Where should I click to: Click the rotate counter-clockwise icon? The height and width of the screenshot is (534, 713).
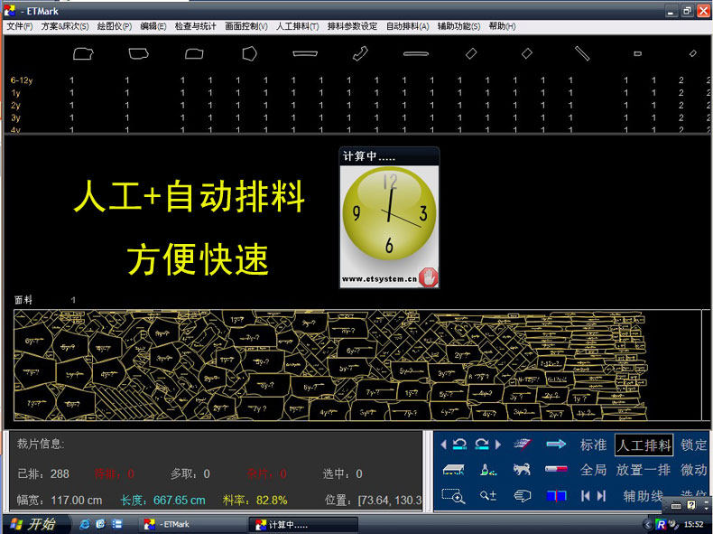tap(459, 445)
